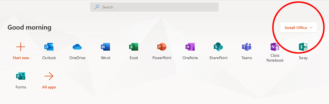Open the SharePoint app icon

(218, 47)
